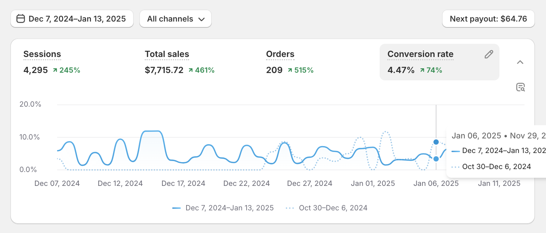Select the Total sales metric tab
This screenshot has height=233, width=546.
pos(167,54)
